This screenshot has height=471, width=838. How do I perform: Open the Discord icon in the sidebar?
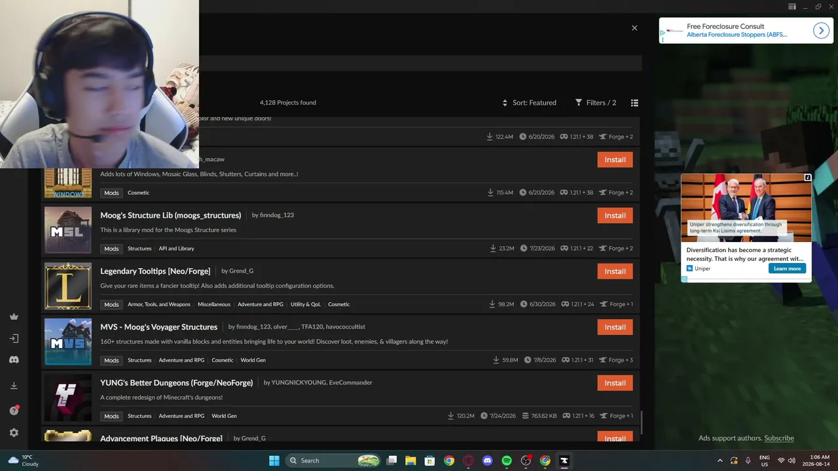(x=14, y=360)
